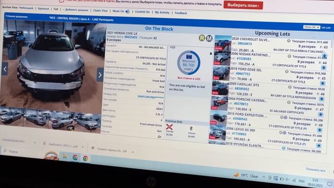
Task: Click the masked VIN number link
Action: 151,97
